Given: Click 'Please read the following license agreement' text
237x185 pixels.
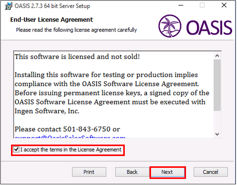Looking at the screenshot, I should tap(76, 30).
